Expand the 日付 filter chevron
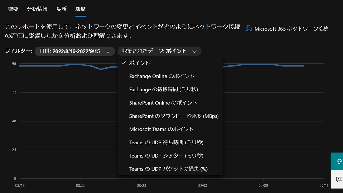This screenshot has width=343, height=193. 108,51
